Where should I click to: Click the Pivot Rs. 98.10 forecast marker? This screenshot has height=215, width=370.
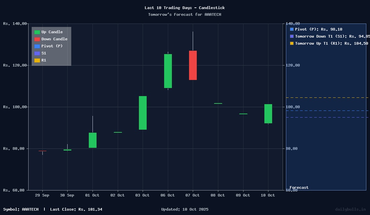[292, 30]
